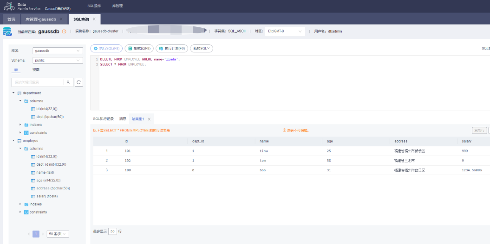The image size is (490, 244).
Task: Click the 最多显示 50 rows input box
Action: 112,231
